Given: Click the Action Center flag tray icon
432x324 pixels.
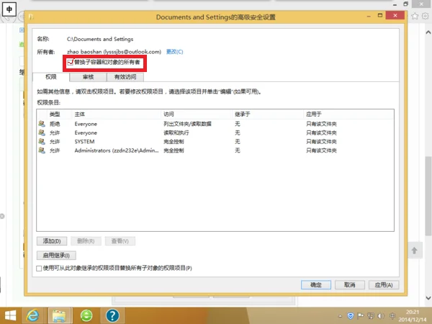Looking at the screenshot, I should 361,316.
